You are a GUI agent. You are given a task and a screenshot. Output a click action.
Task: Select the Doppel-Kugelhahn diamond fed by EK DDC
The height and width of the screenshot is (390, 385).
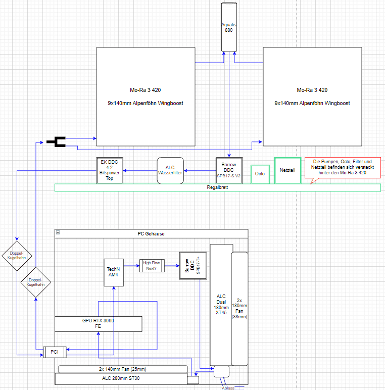(17, 256)
